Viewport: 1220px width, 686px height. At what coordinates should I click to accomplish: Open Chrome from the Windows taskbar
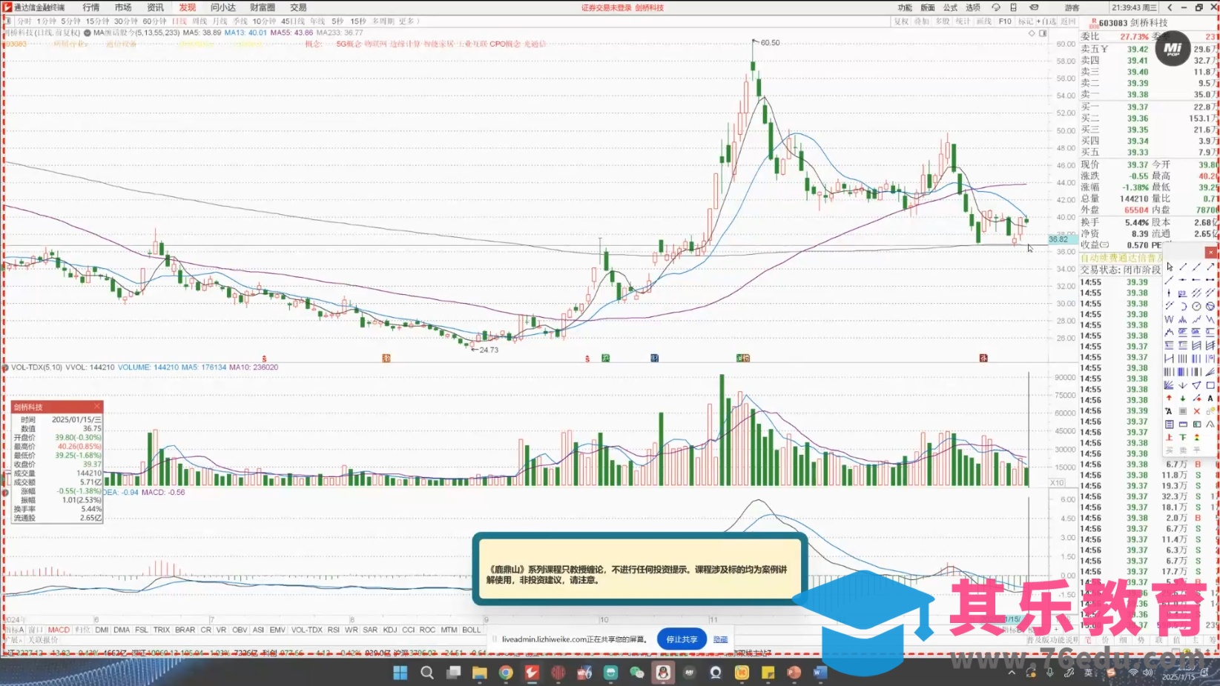point(506,673)
